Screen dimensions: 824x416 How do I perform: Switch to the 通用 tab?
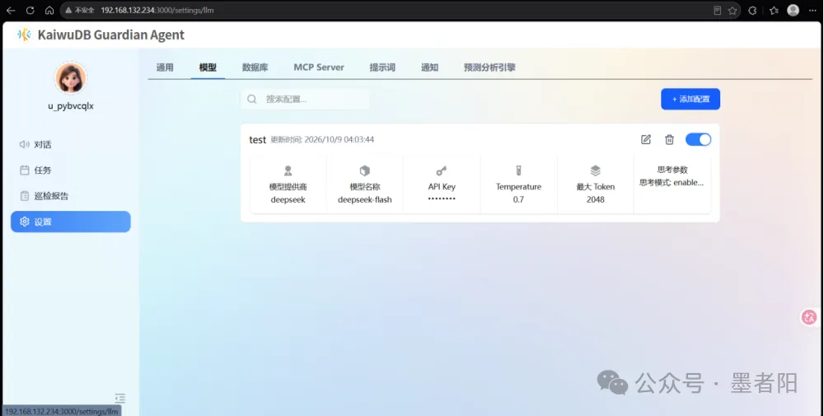(x=165, y=68)
